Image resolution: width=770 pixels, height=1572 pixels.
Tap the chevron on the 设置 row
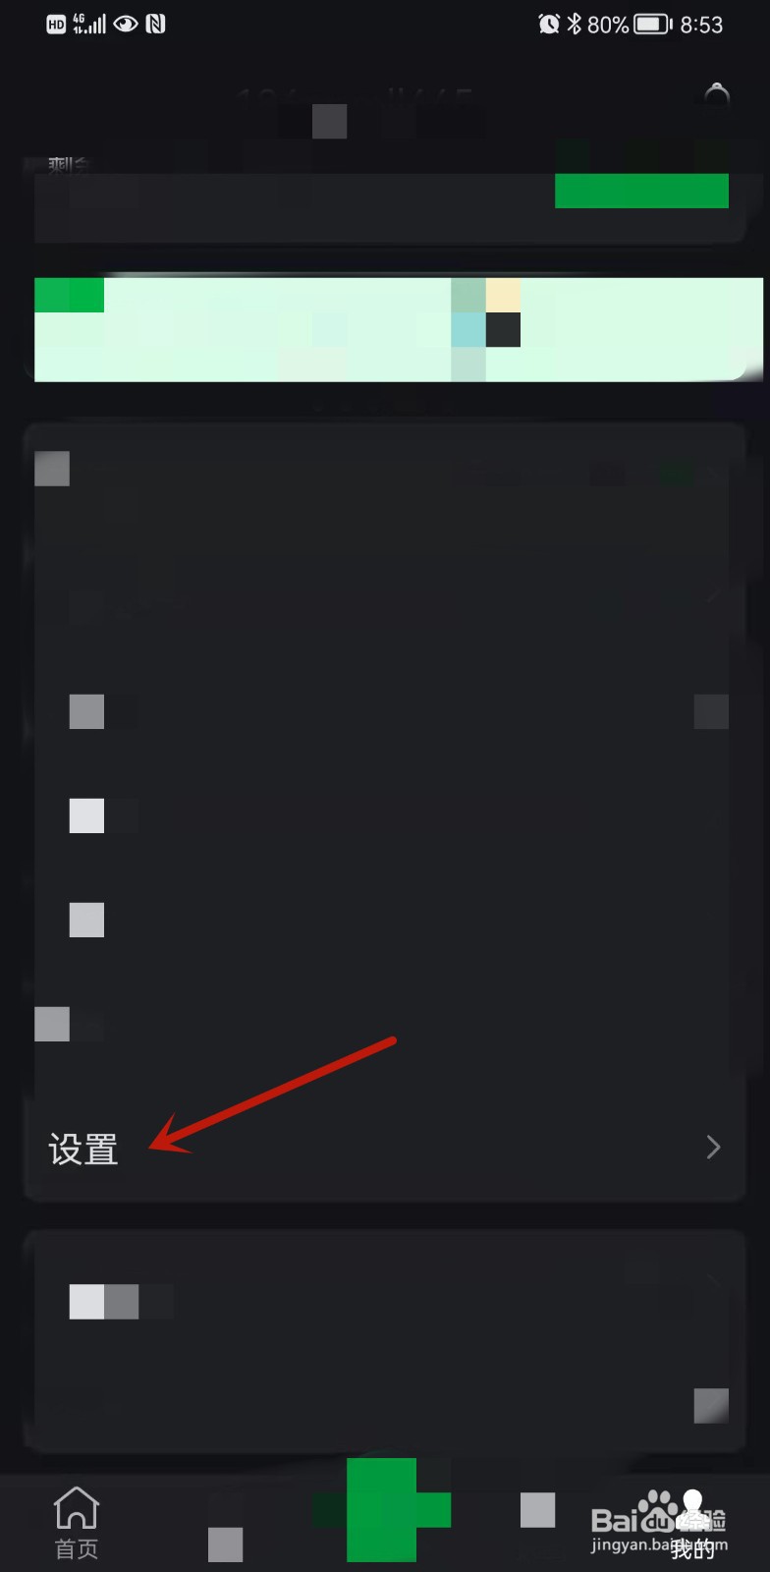point(714,1148)
